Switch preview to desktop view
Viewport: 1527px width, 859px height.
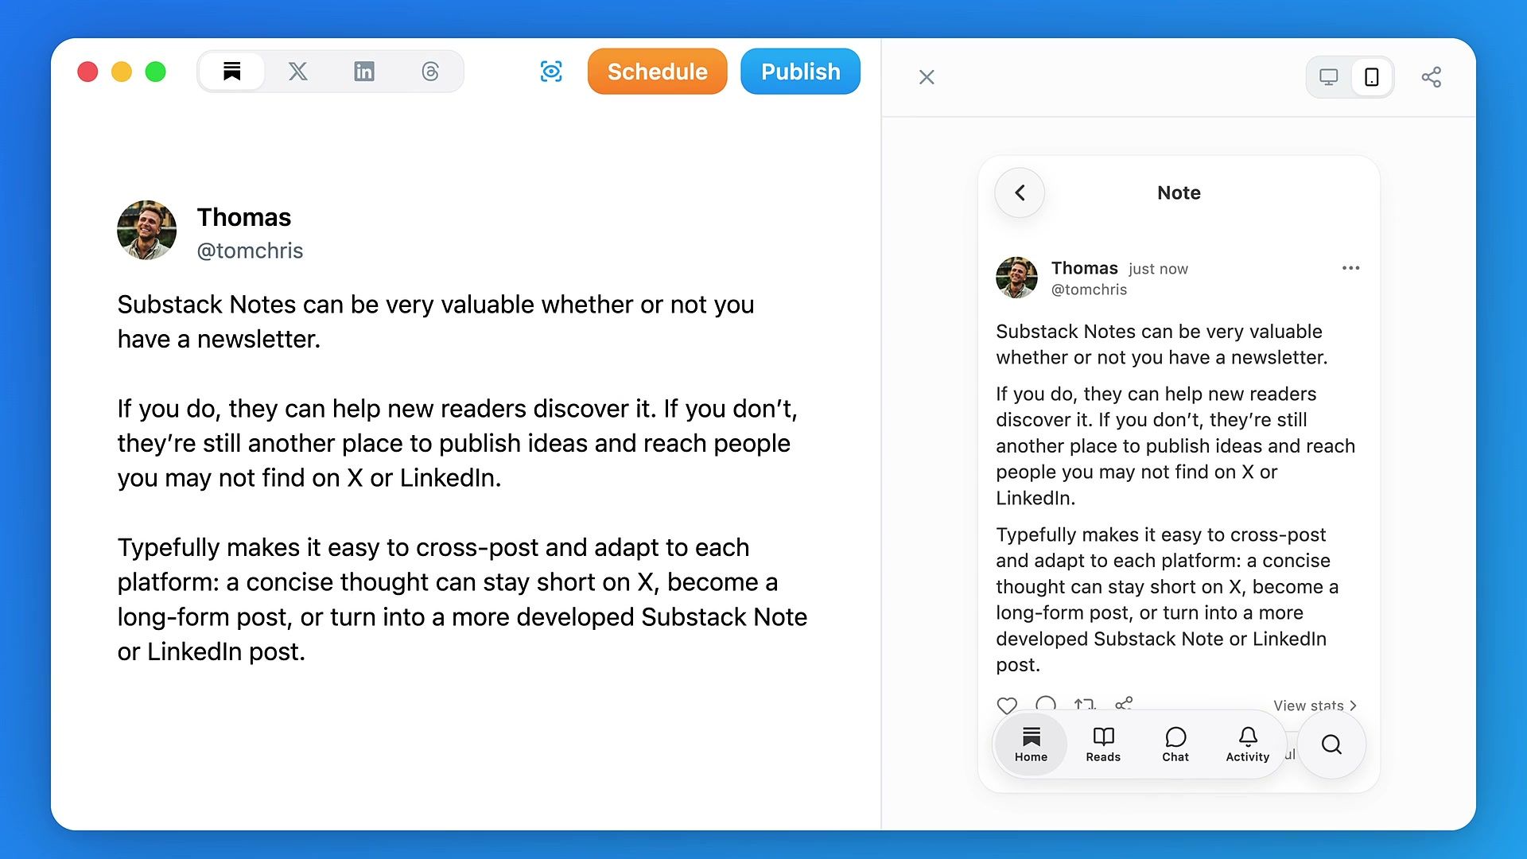coord(1328,77)
